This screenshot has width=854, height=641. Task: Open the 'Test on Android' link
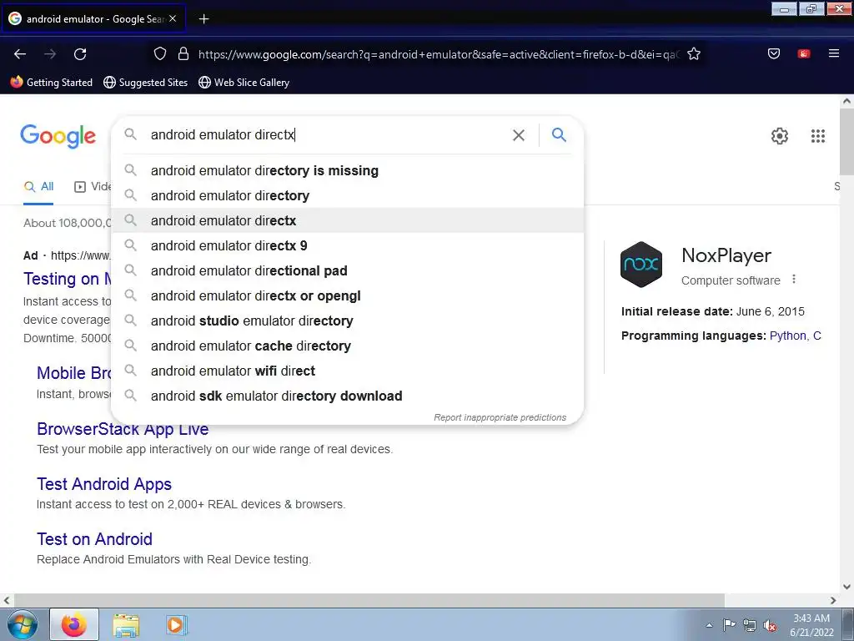click(94, 539)
